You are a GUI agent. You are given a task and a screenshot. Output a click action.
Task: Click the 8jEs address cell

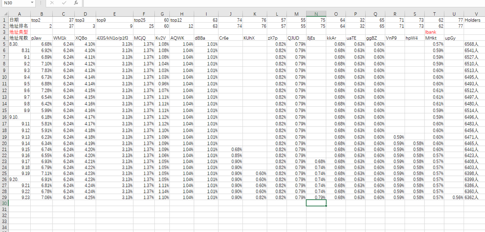click(316, 38)
